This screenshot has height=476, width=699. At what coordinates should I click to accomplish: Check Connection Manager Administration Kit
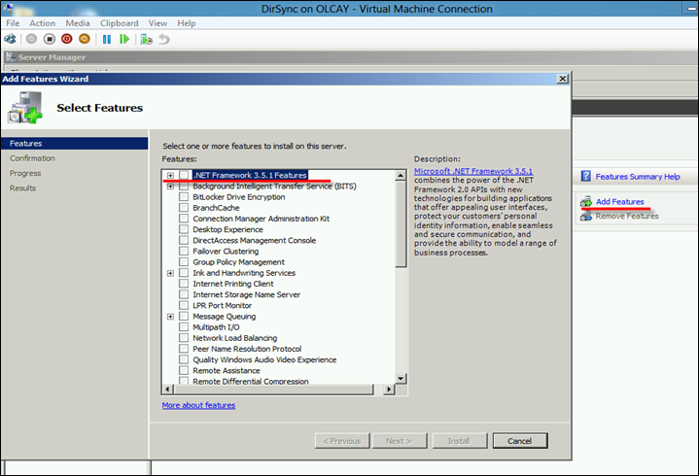point(184,219)
